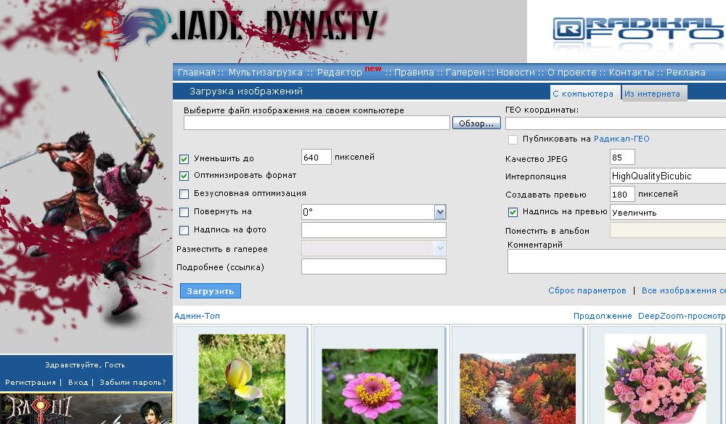Screen dimensions: 726x424
Task: Click the ГЕО координаты input field
Action: pyautogui.click(x=616, y=123)
